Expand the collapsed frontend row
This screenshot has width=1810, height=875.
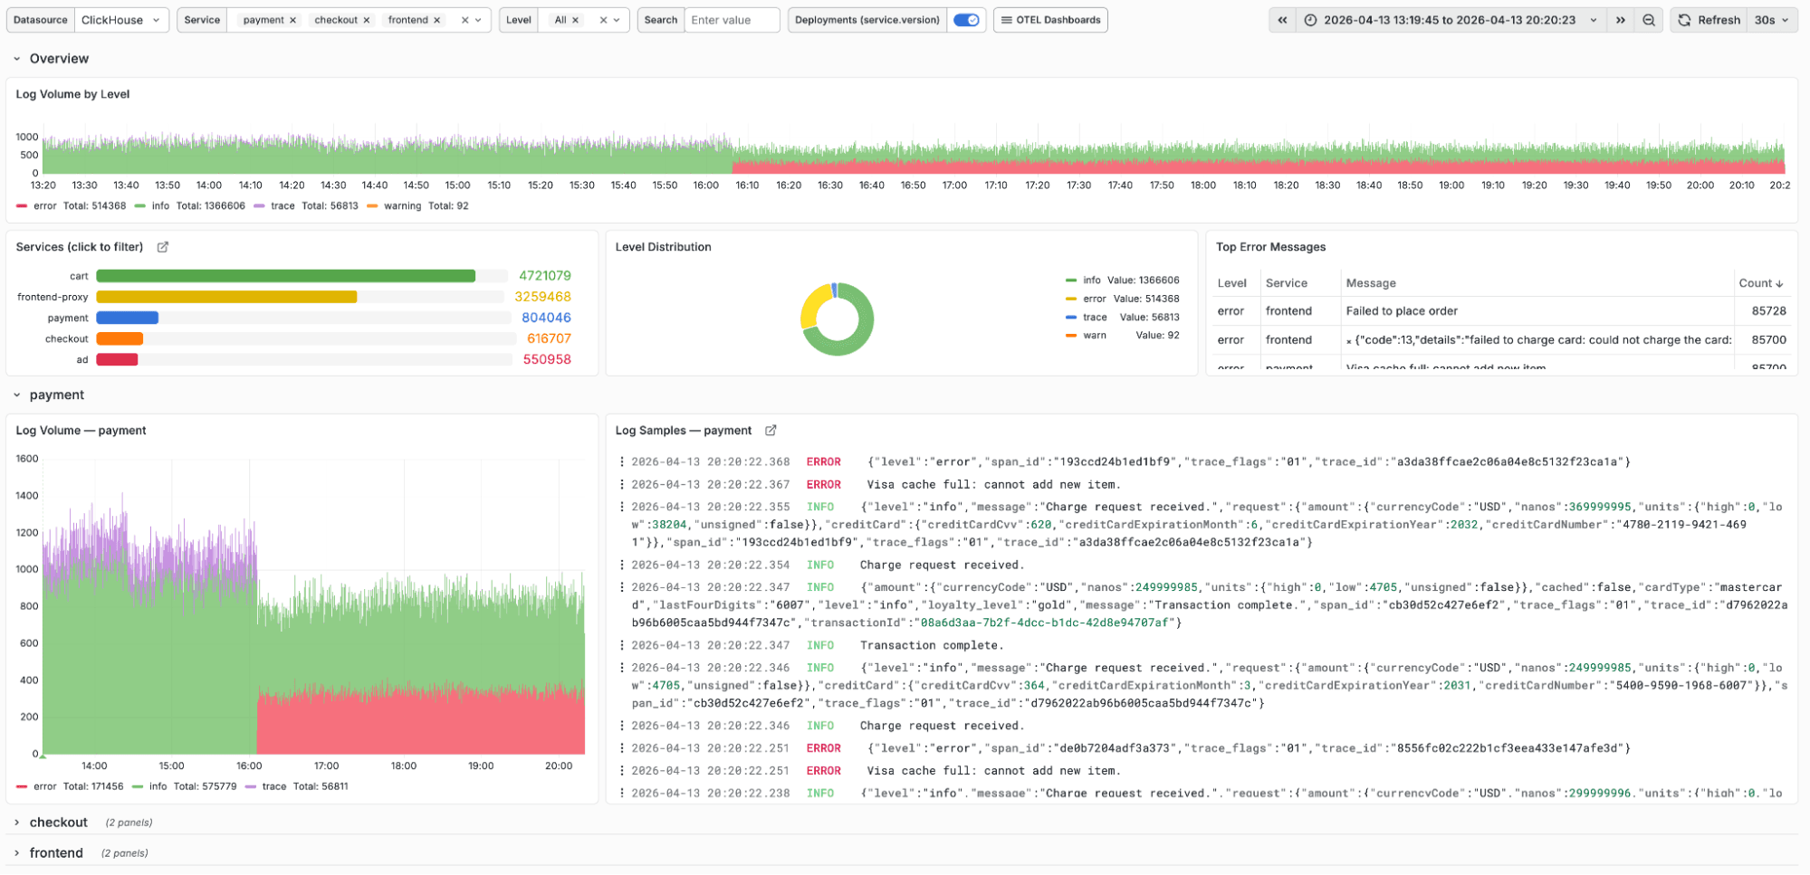pyautogui.click(x=55, y=853)
